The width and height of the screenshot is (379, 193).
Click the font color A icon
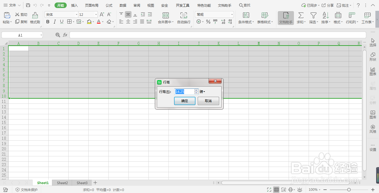pos(98,22)
